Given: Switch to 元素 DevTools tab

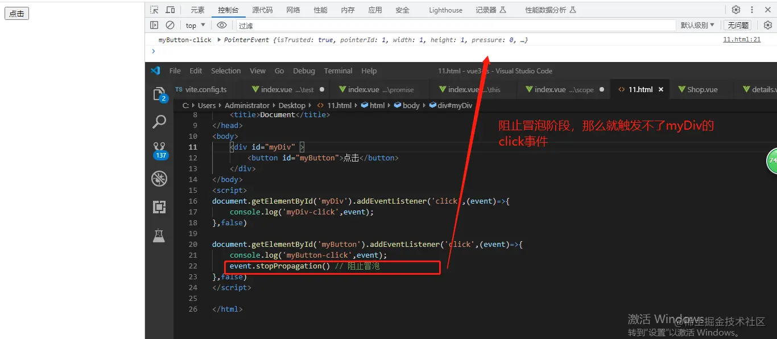Looking at the screenshot, I should point(197,10).
